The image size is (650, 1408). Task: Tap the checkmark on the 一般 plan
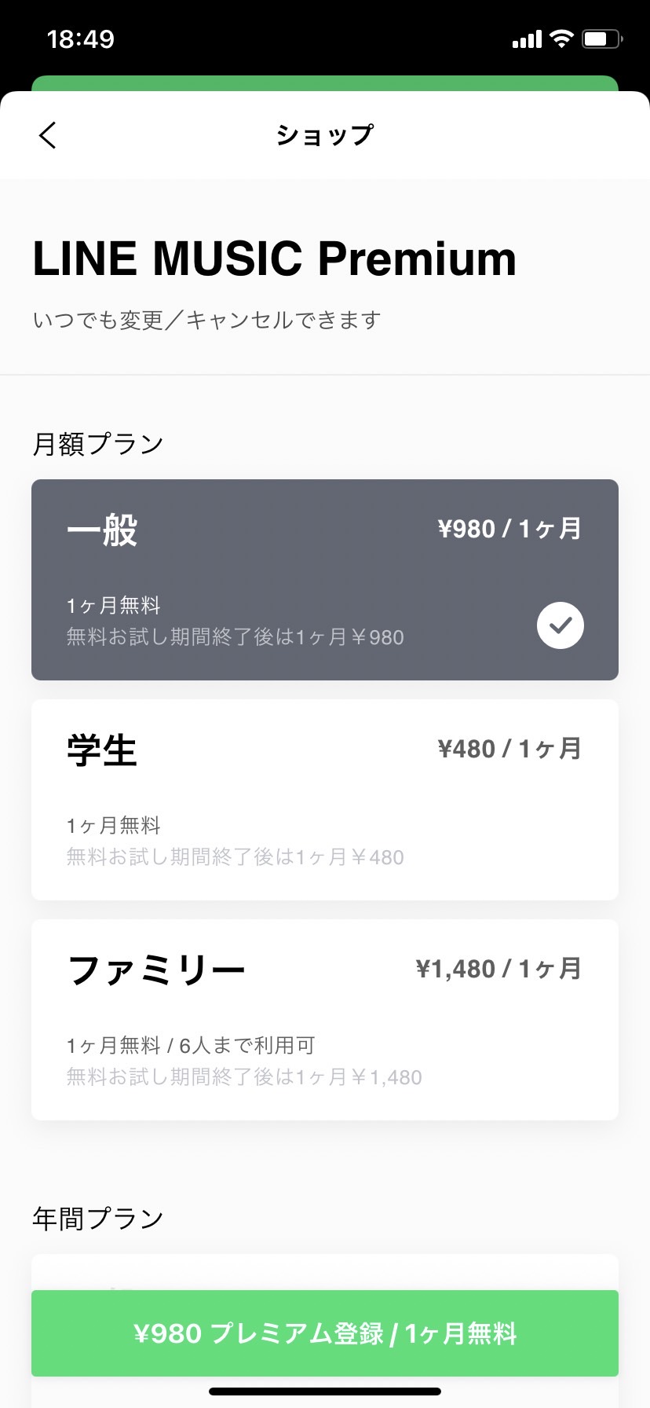[560, 625]
